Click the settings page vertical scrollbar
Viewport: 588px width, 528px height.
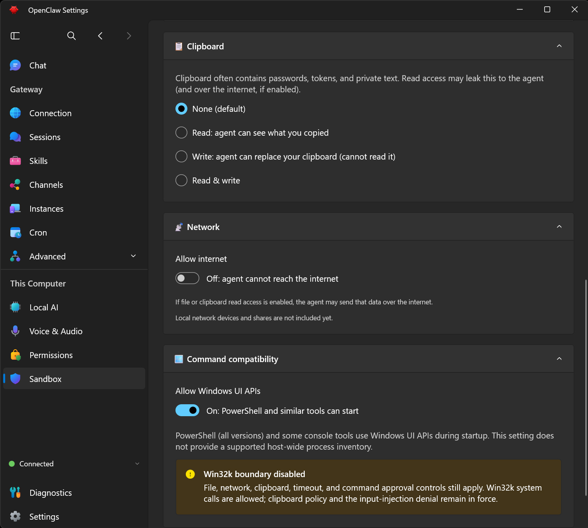coord(586,388)
